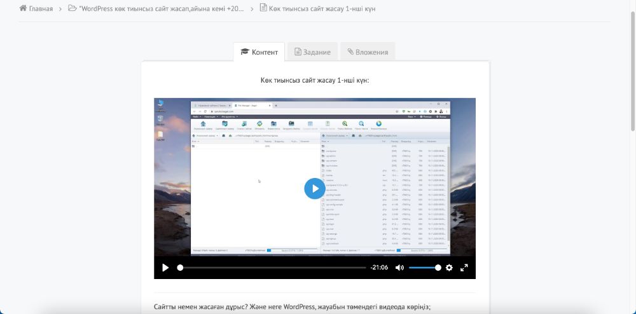Click the paperclip icon on Вложения tab
This screenshot has height=314, width=636.
click(x=350, y=51)
